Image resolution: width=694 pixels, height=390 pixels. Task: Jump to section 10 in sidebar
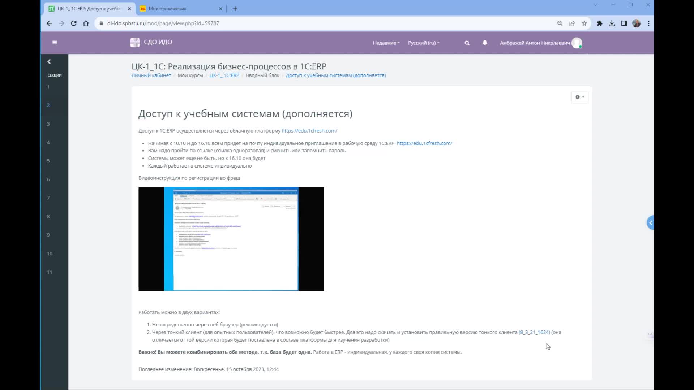pyautogui.click(x=50, y=253)
